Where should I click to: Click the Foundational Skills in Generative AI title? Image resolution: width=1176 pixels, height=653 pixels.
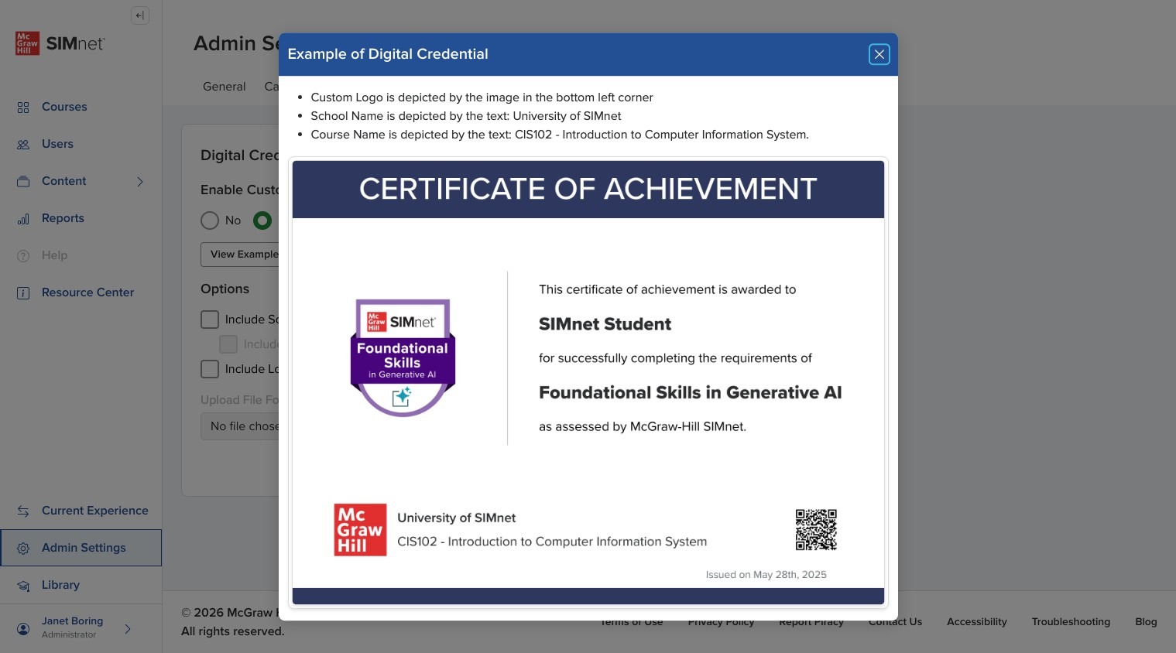click(690, 392)
